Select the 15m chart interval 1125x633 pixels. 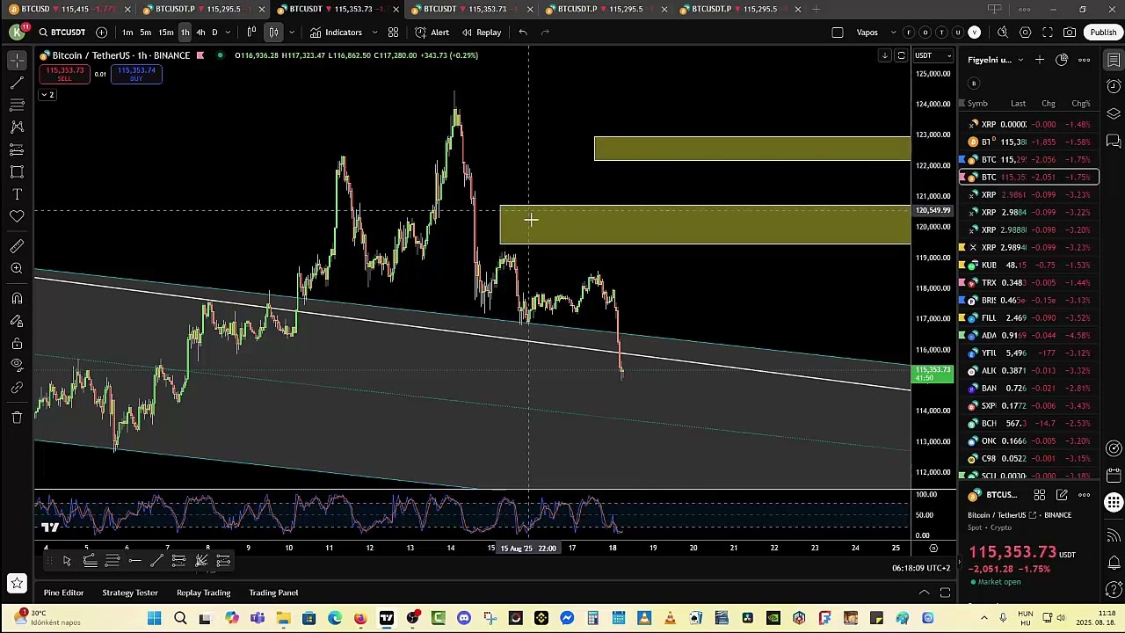(x=165, y=33)
